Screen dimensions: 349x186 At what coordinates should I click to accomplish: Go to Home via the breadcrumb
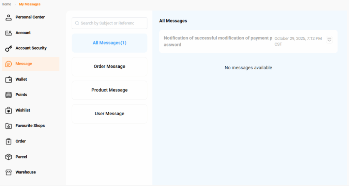click(x=6, y=4)
